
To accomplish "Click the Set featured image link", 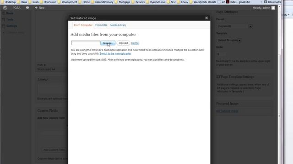I will tap(227, 111).
